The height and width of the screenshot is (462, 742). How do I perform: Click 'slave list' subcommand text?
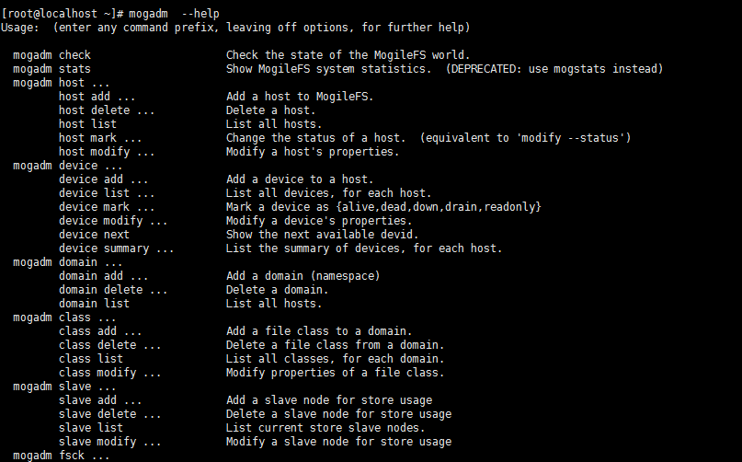pyautogui.click(x=90, y=428)
